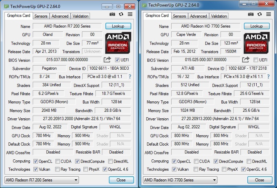Click AMD Radeon logo in HD 7700 window

click(x=257, y=43)
